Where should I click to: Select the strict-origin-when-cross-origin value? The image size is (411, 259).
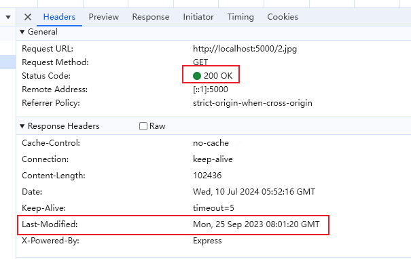click(253, 103)
